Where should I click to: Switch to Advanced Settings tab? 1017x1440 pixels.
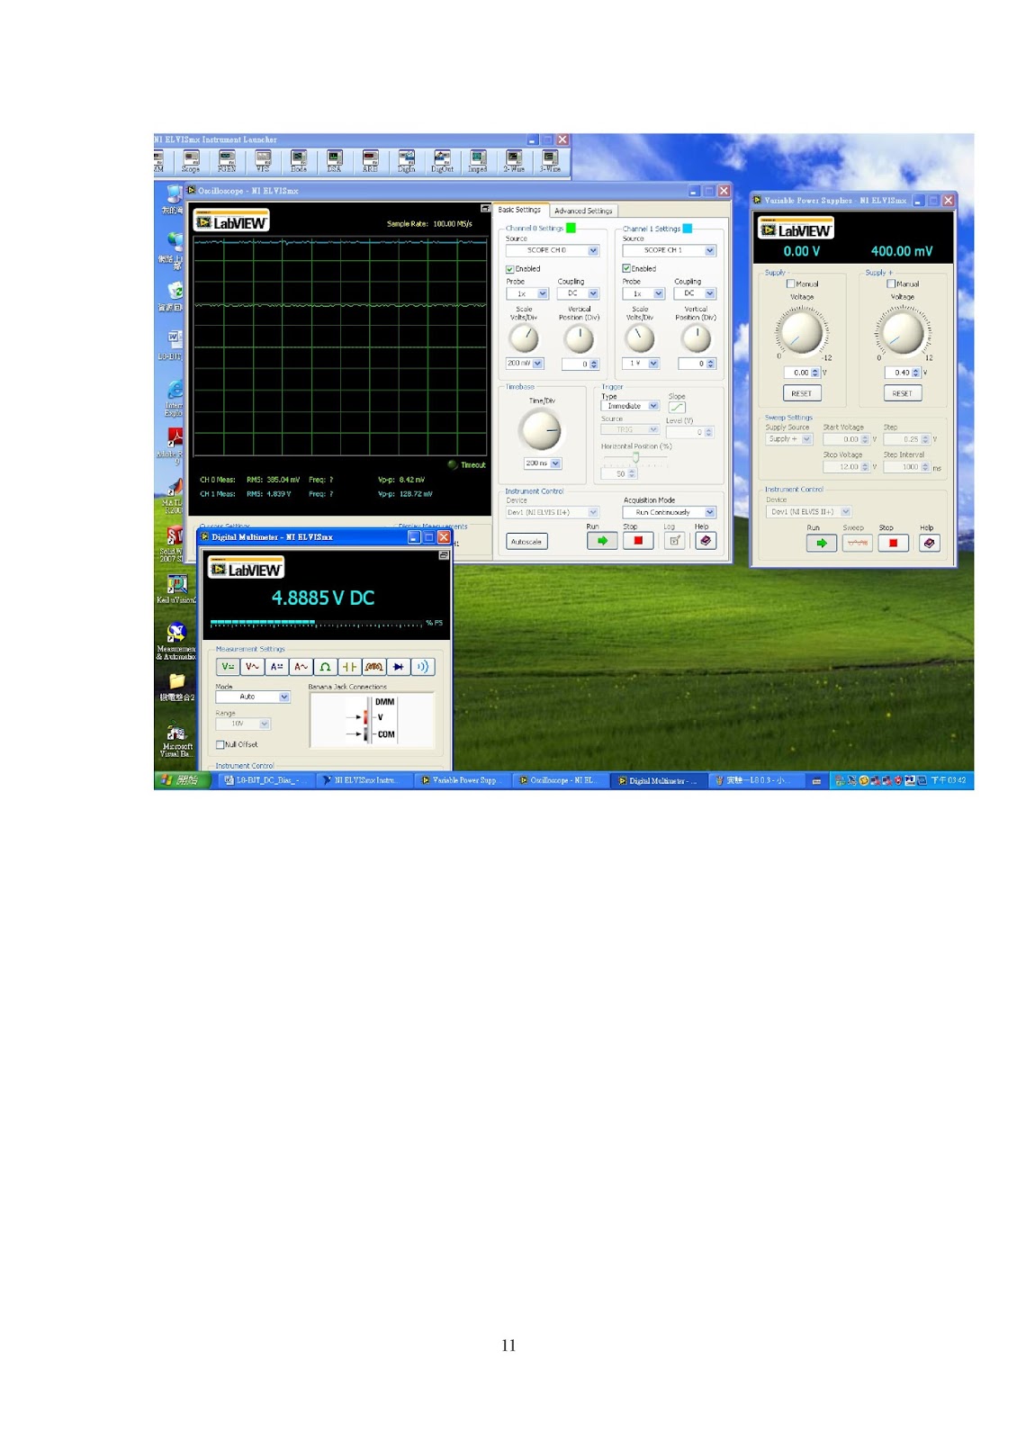(x=583, y=211)
